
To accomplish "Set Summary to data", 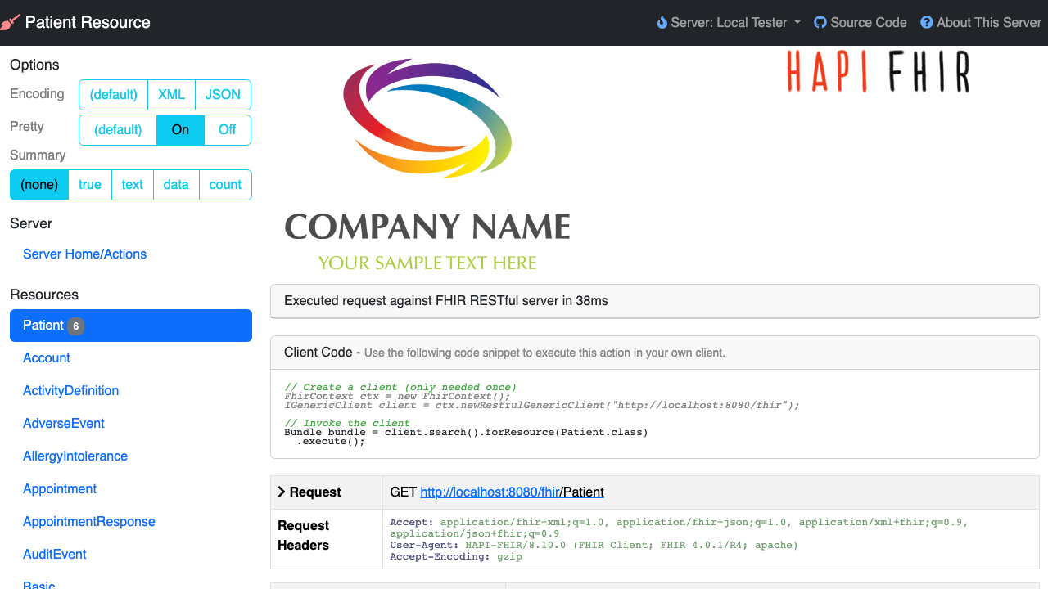I will [176, 185].
